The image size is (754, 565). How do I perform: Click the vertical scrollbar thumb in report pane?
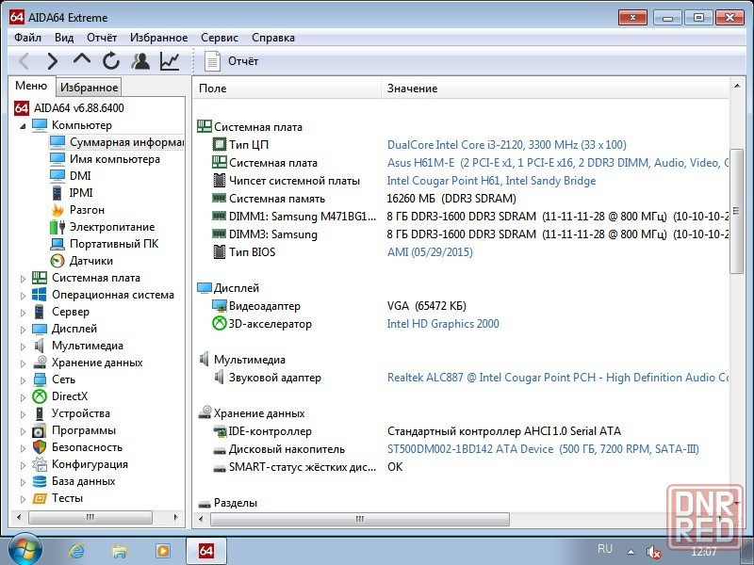[737, 211]
